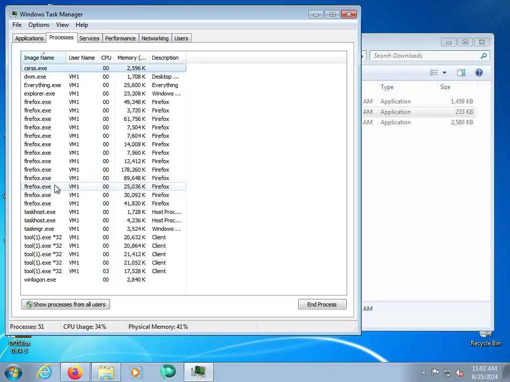The image size is (510, 382).
Task: Select the dwm.exe process
Action: pos(104,77)
